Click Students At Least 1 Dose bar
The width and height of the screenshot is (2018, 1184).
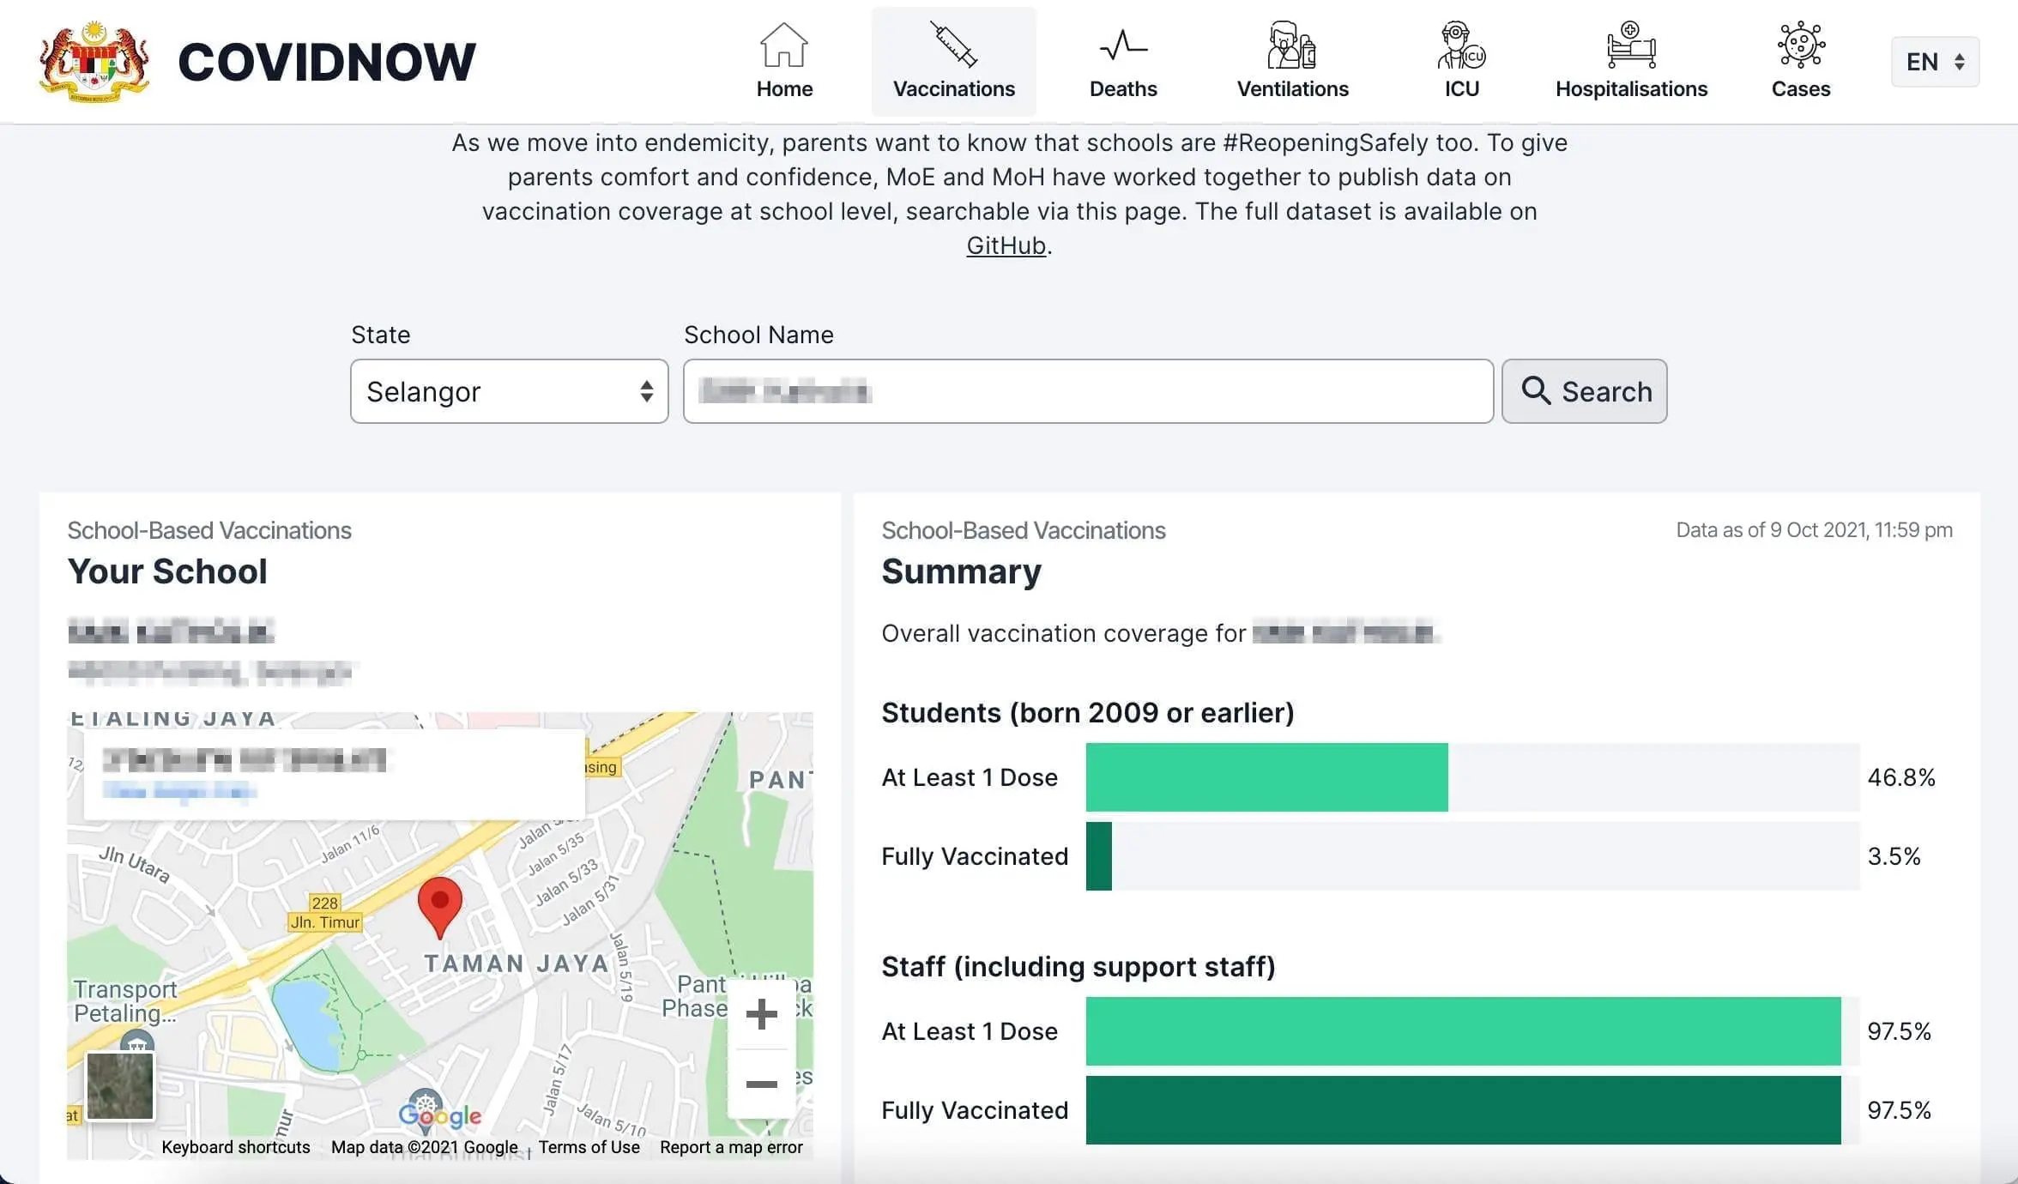(x=1266, y=777)
